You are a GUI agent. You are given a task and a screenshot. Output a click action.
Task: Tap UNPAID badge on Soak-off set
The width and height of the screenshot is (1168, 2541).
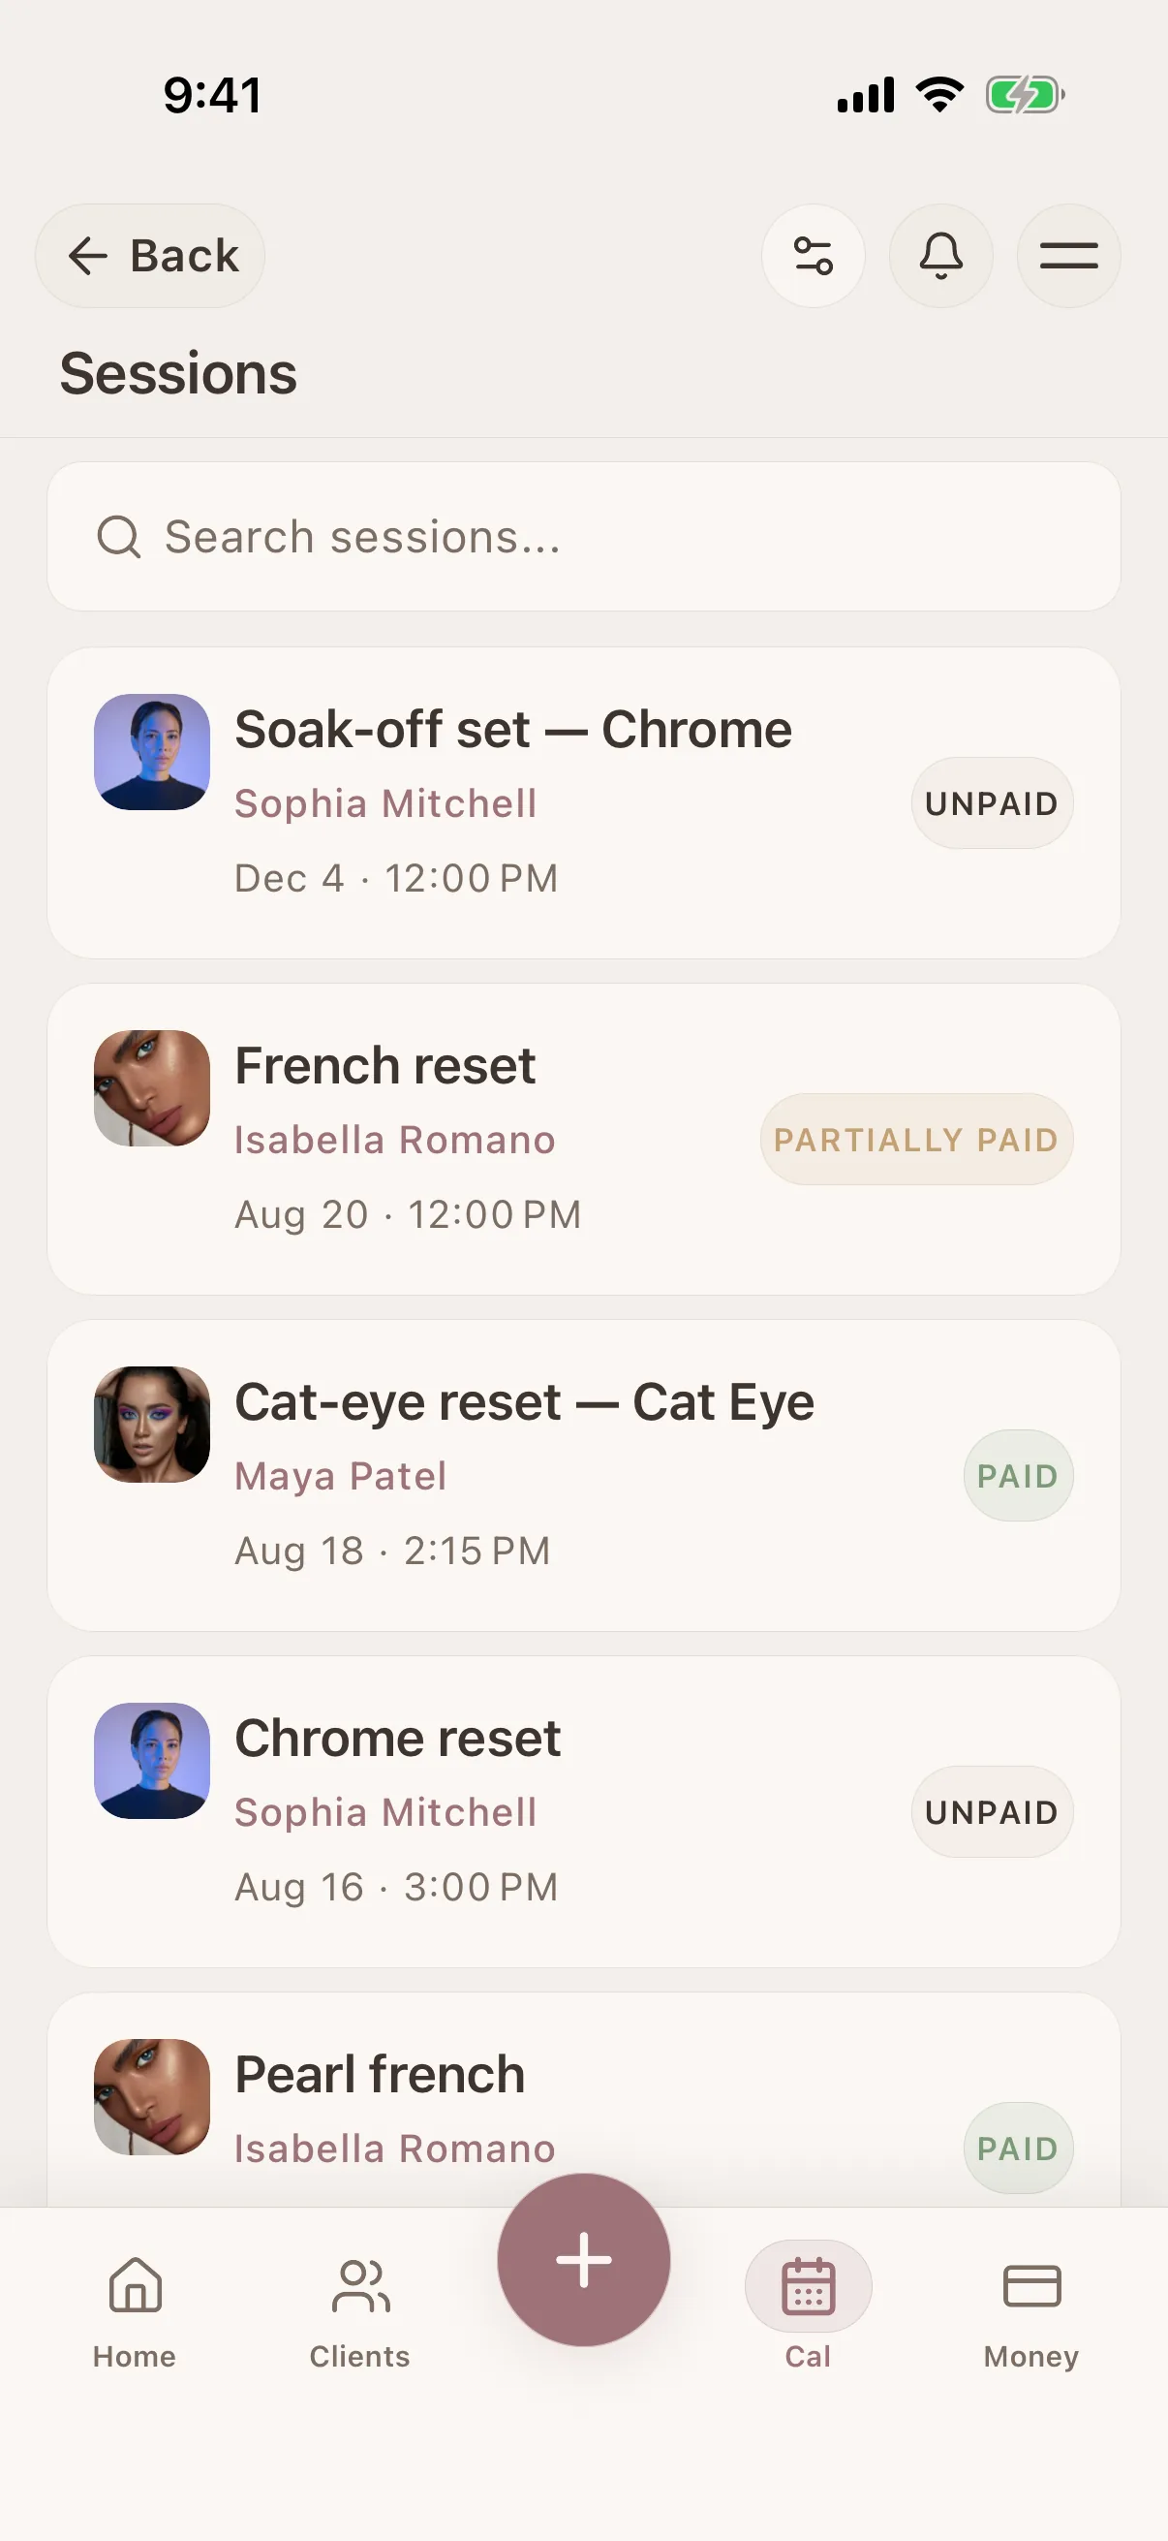[992, 803]
